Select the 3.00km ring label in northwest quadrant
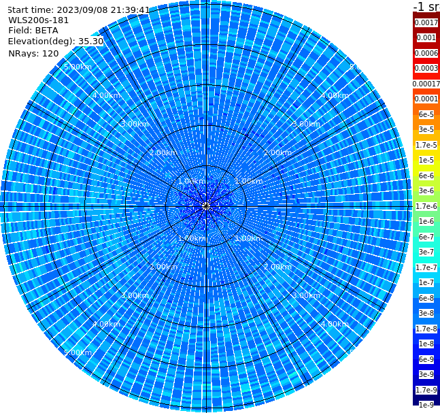Screen dimensions: 440x413 pos(135,124)
